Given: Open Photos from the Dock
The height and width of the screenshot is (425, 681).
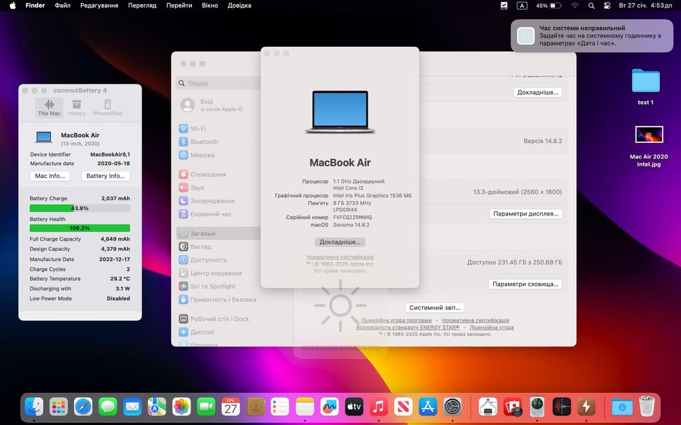Looking at the screenshot, I should [182, 407].
